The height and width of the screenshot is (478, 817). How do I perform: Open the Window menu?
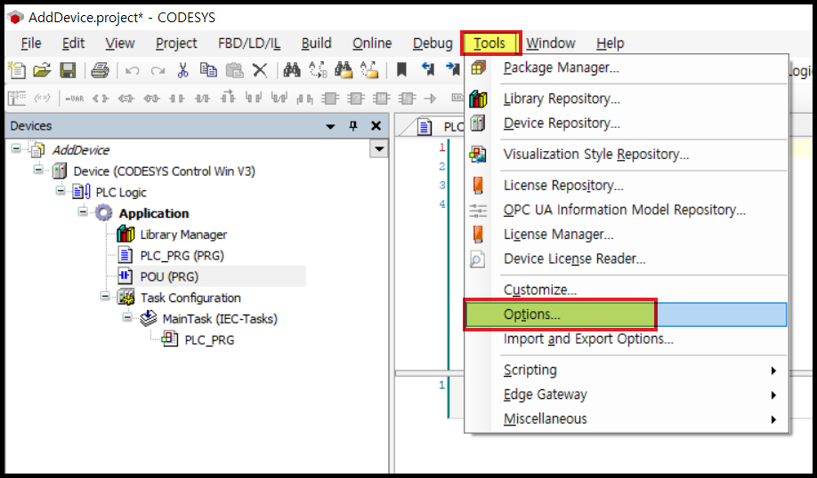pos(550,44)
